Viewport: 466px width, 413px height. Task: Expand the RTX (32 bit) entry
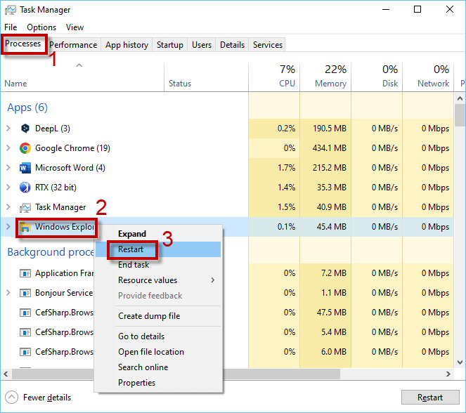pos(8,188)
